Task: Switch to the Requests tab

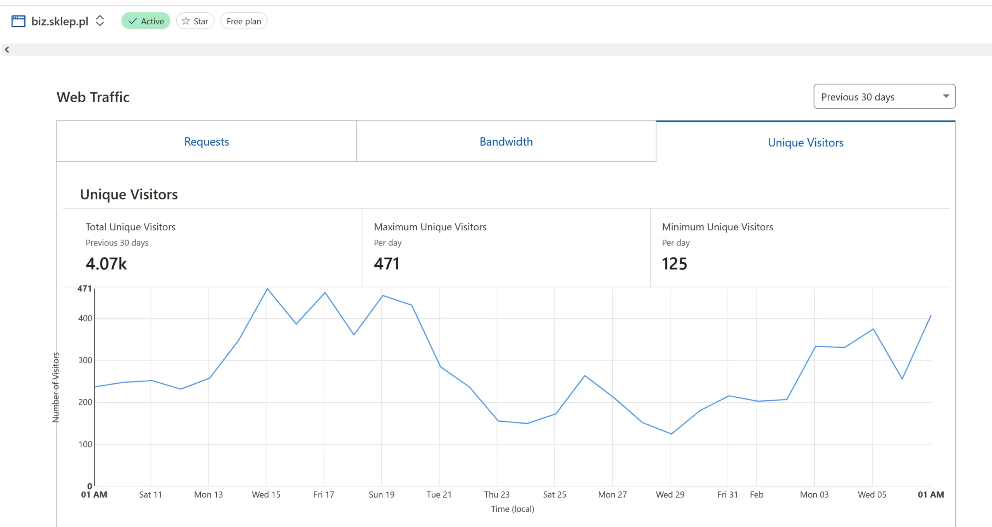Action: click(x=206, y=141)
